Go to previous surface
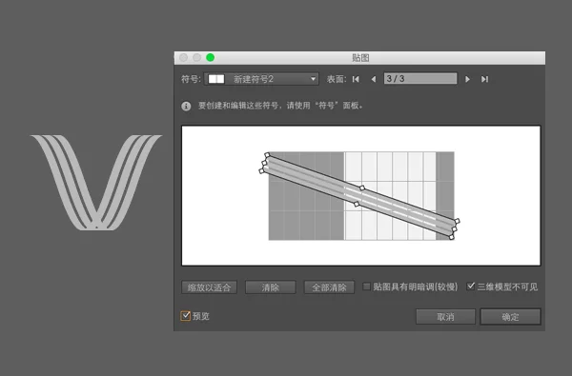Viewport: 572px width, 376px height. pyautogui.click(x=373, y=79)
